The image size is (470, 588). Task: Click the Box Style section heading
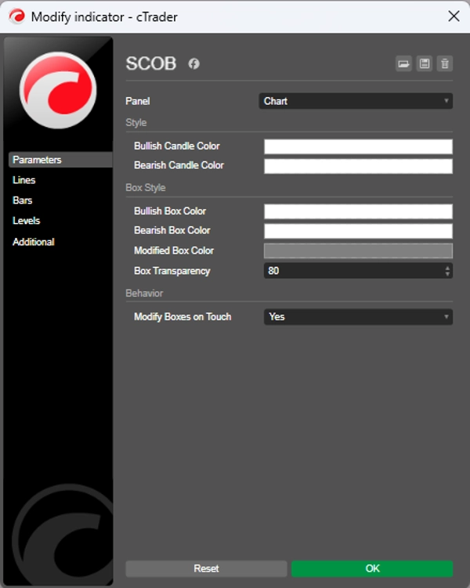146,187
